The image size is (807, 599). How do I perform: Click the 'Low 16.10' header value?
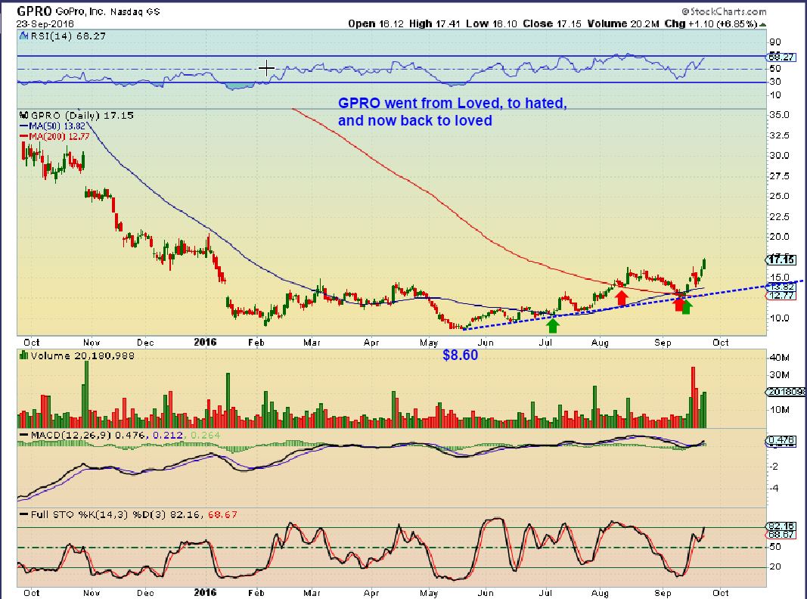pos(492,23)
